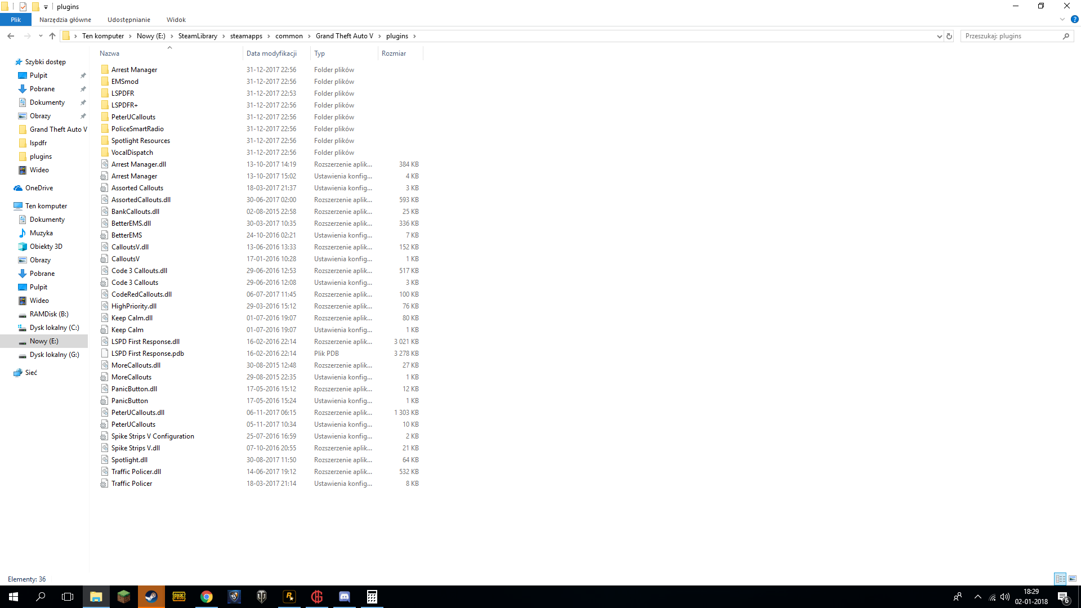The height and width of the screenshot is (608, 1081).
Task: Sort by the Data modyfikacji column
Action: pos(271,53)
